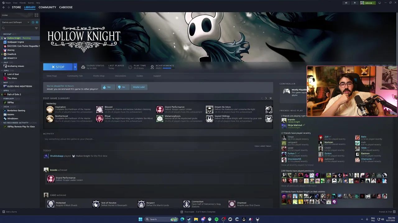Toggle show ready-to-play games icon

click(x=37, y=22)
